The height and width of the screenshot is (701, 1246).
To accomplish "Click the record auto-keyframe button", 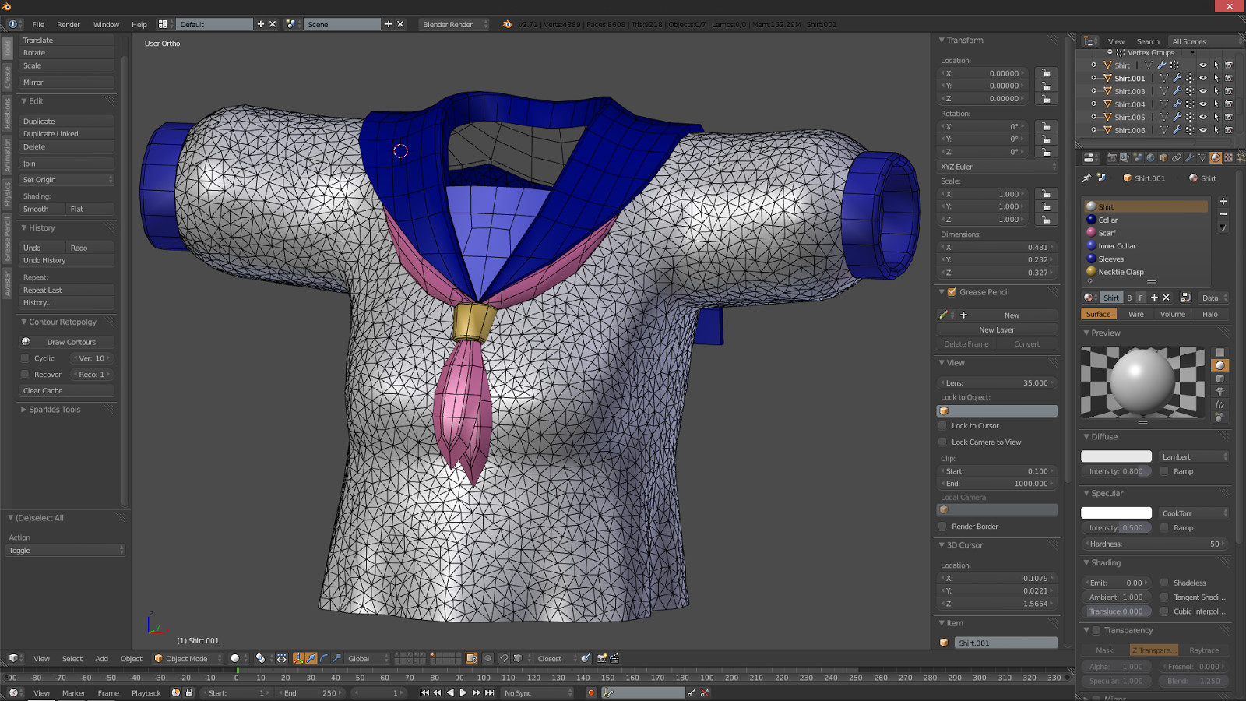I will (x=591, y=692).
